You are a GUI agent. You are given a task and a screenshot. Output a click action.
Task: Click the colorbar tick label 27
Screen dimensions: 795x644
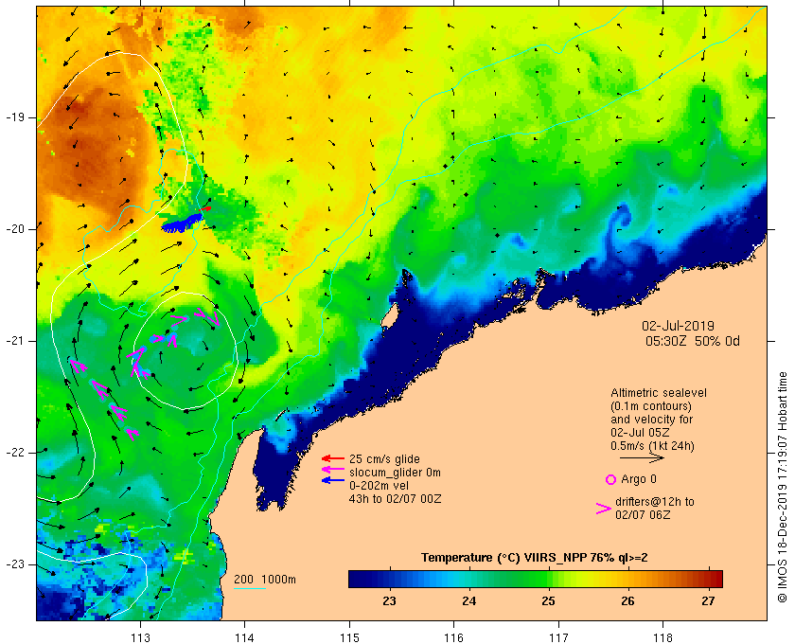pyautogui.click(x=708, y=601)
